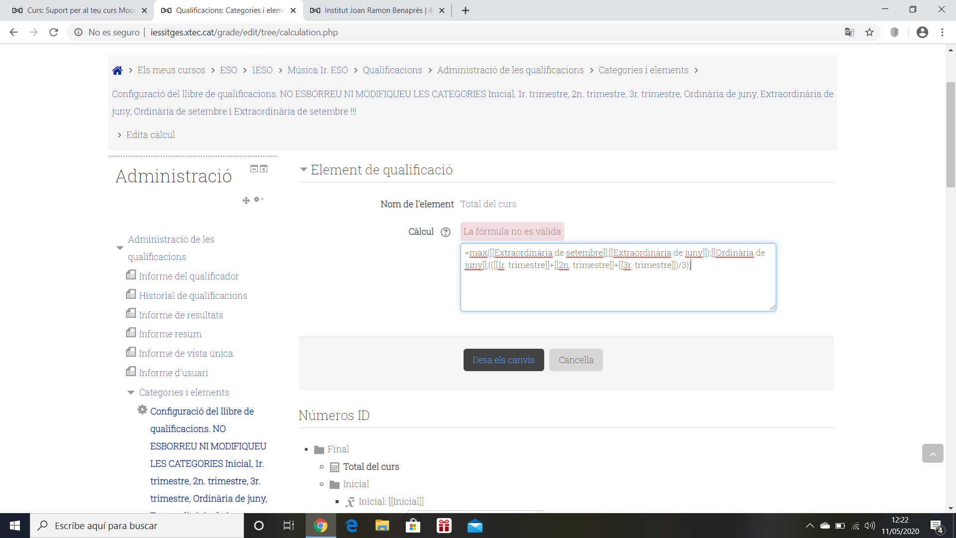Viewport: 956px width, 538px height.
Task: Click the dock Administració block icon
Action: click(264, 169)
